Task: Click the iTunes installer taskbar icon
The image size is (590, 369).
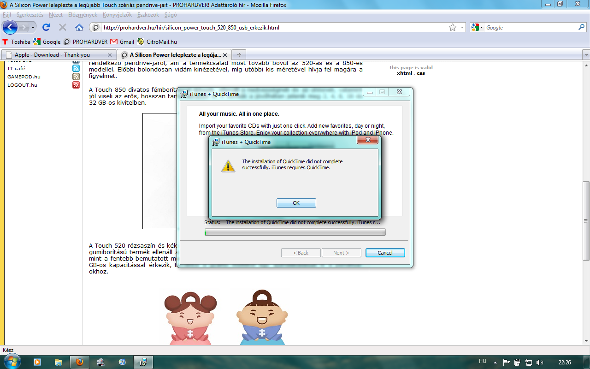Action: pos(143,362)
